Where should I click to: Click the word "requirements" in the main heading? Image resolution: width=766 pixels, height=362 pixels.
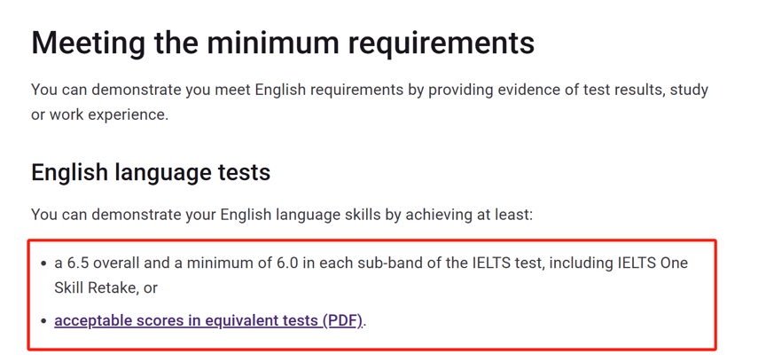[x=442, y=44]
